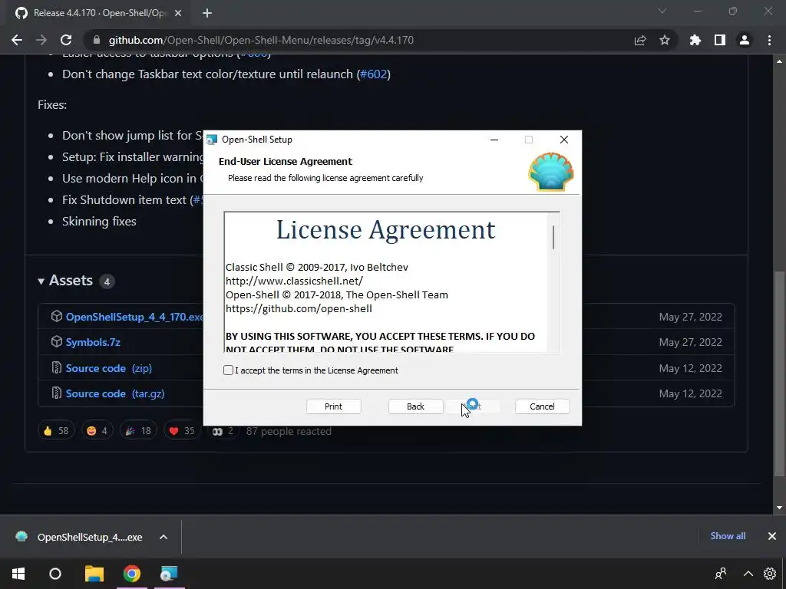Toggle the Chrome side panel icon
This screenshot has height=589, width=786.
point(720,40)
